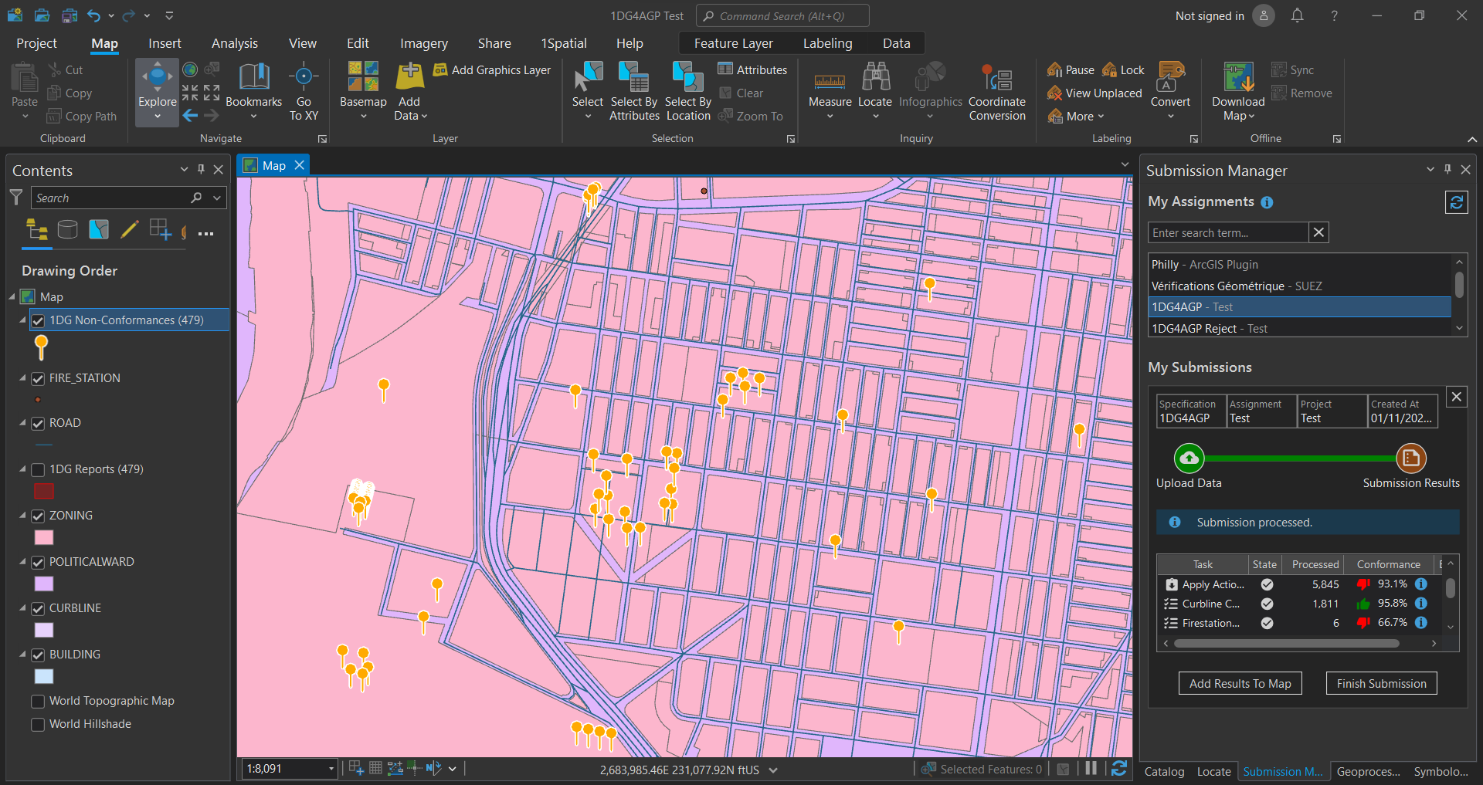Switch Contents to List By Editing
This screenshot has height=785, width=1483.
tap(130, 229)
